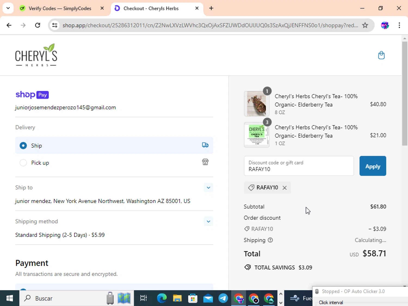Click the Shipping help question mark icon

point(270,240)
